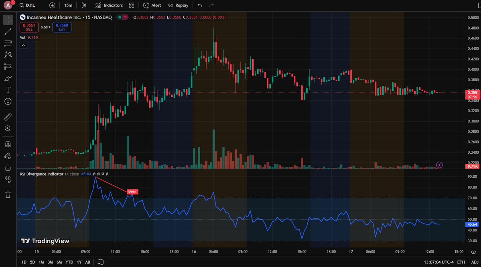Open the 15m interval dropdown
This screenshot has width=481, height=267.
[68, 5]
